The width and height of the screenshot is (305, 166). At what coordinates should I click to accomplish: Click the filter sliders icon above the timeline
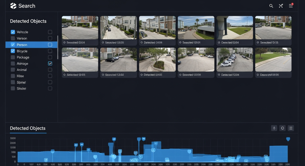(274, 128)
